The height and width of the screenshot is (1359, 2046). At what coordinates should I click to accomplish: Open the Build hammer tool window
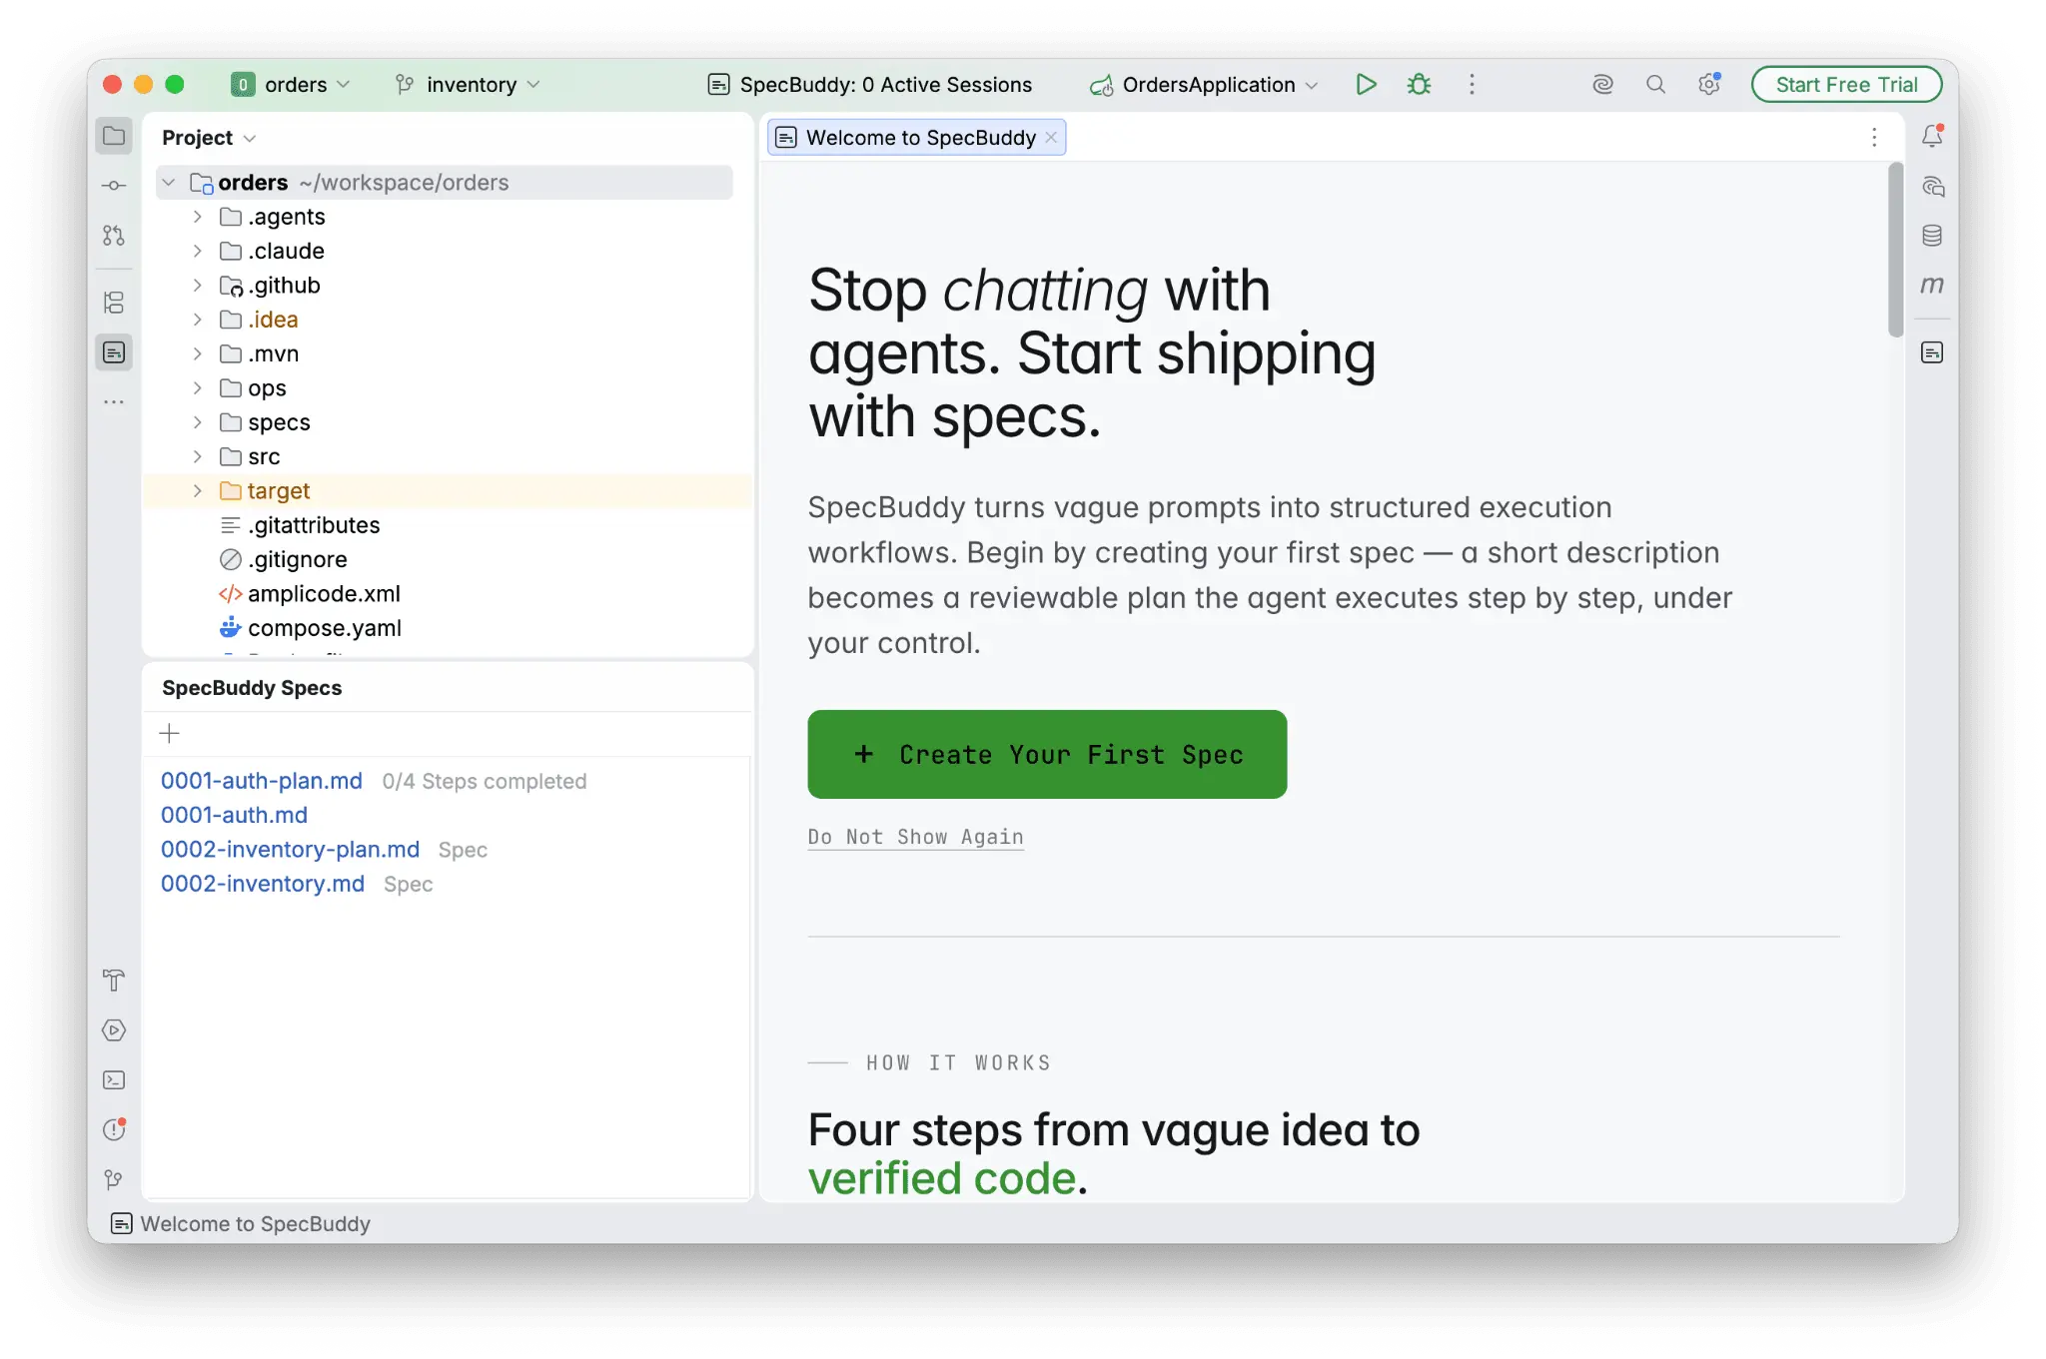tap(114, 981)
